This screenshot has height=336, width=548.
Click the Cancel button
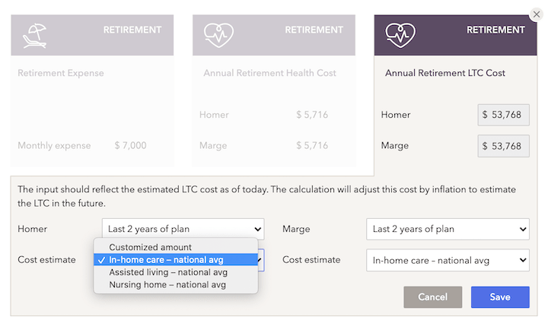coord(432,297)
